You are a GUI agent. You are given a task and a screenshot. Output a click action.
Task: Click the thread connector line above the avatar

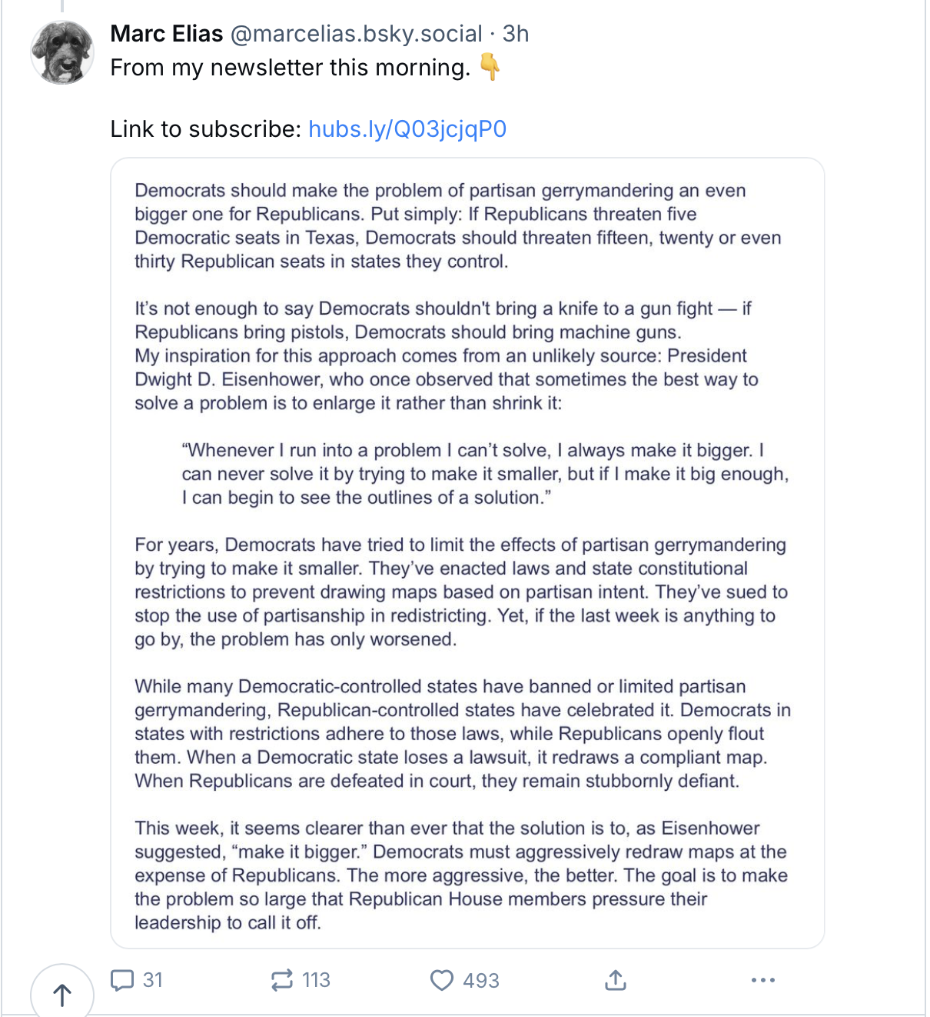coord(62,6)
